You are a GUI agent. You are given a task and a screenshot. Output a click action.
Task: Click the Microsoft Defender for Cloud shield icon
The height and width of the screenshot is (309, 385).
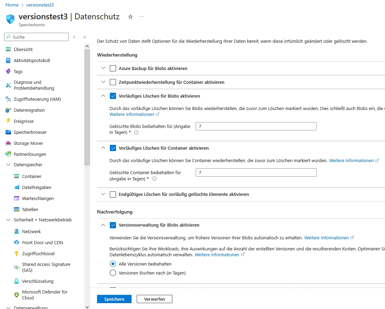coord(17,295)
